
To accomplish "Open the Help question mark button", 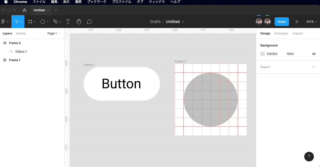I will coord(309,157).
